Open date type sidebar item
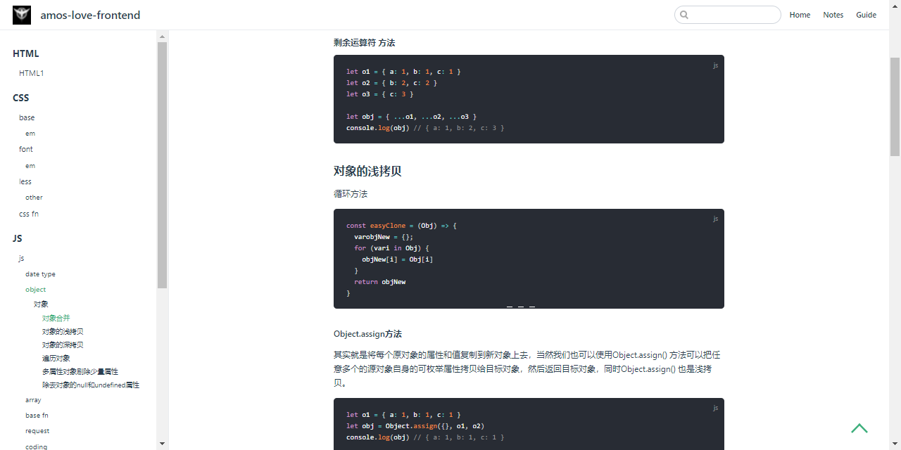 [40, 274]
